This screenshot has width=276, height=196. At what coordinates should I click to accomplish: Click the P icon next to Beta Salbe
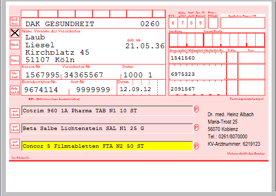[196, 127]
